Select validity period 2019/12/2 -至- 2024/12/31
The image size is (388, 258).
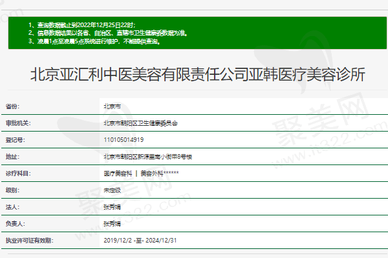pyautogui.click(x=140, y=241)
